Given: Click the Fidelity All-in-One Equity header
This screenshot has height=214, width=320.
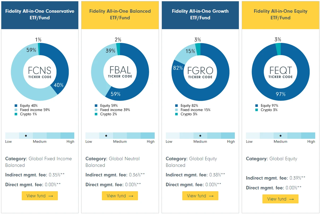Looking at the screenshot, I should [280, 15].
